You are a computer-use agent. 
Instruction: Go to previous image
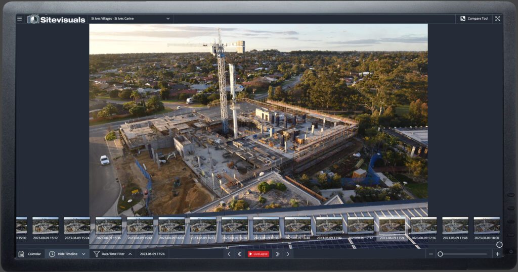[229, 254]
